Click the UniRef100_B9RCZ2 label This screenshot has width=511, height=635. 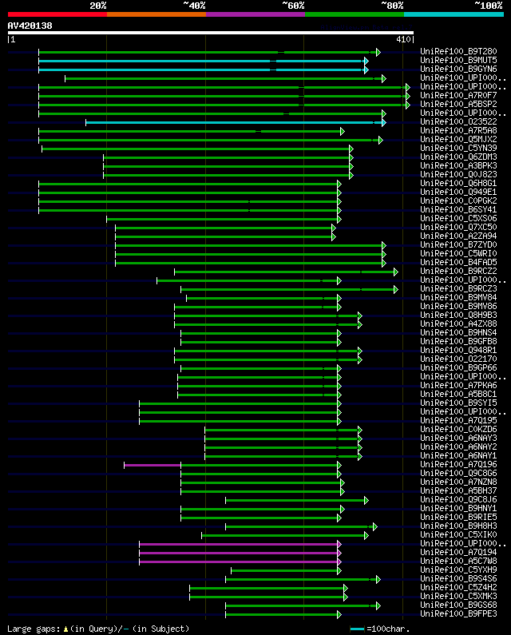[x=458, y=271]
